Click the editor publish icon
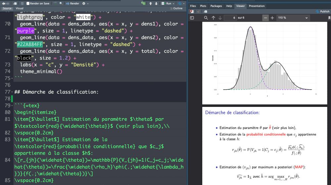This screenshot has width=331, height=185. (180, 3)
